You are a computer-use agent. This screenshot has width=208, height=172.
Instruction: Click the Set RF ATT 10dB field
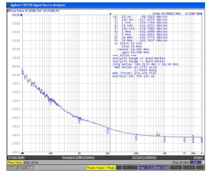(21, 168)
